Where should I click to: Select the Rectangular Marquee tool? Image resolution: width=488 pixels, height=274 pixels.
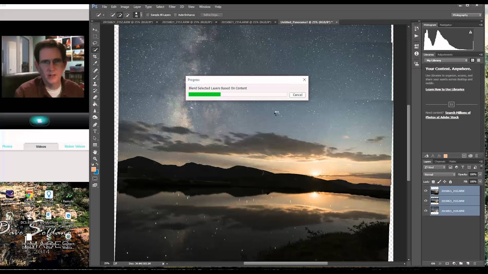tap(95, 37)
